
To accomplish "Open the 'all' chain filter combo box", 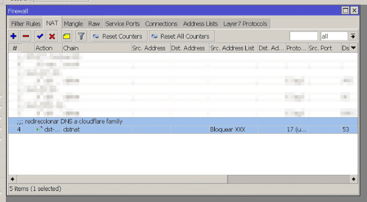I will 334,36.
